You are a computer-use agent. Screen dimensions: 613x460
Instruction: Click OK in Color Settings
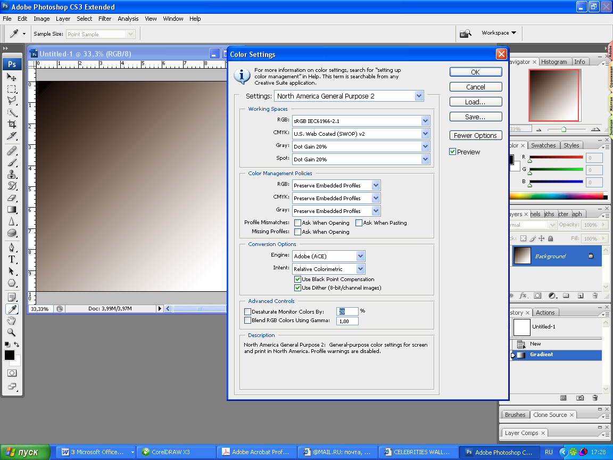tap(476, 72)
